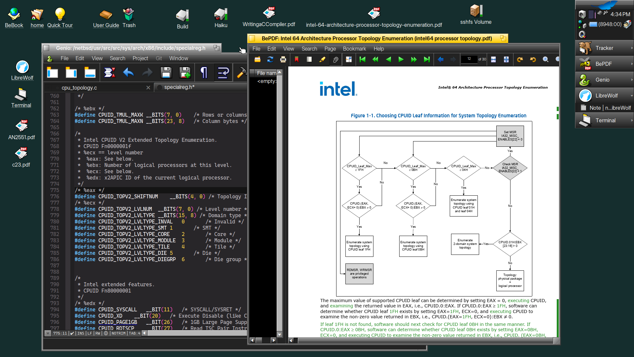Toggle line wrap in Genio toolbar

pos(223,72)
